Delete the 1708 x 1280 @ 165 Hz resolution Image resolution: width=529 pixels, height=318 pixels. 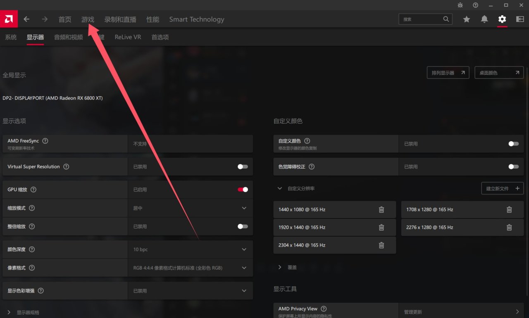click(509, 210)
